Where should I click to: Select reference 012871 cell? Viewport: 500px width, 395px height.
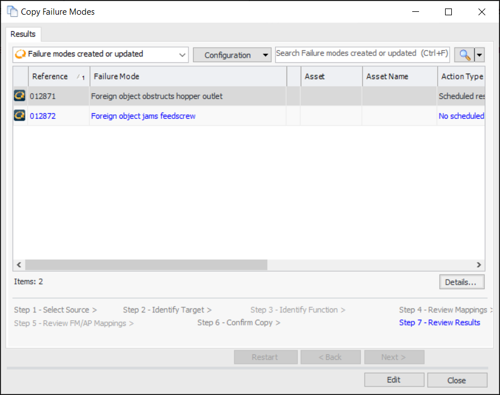tap(59, 96)
